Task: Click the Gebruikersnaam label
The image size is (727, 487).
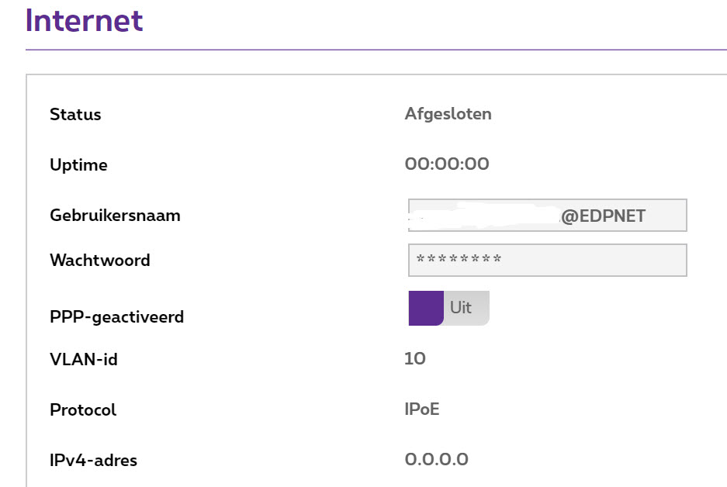Action: (x=115, y=216)
